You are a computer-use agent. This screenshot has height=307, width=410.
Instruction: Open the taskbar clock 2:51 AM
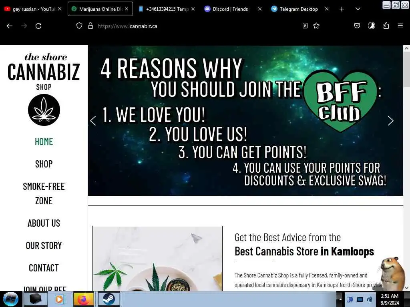tap(390, 299)
